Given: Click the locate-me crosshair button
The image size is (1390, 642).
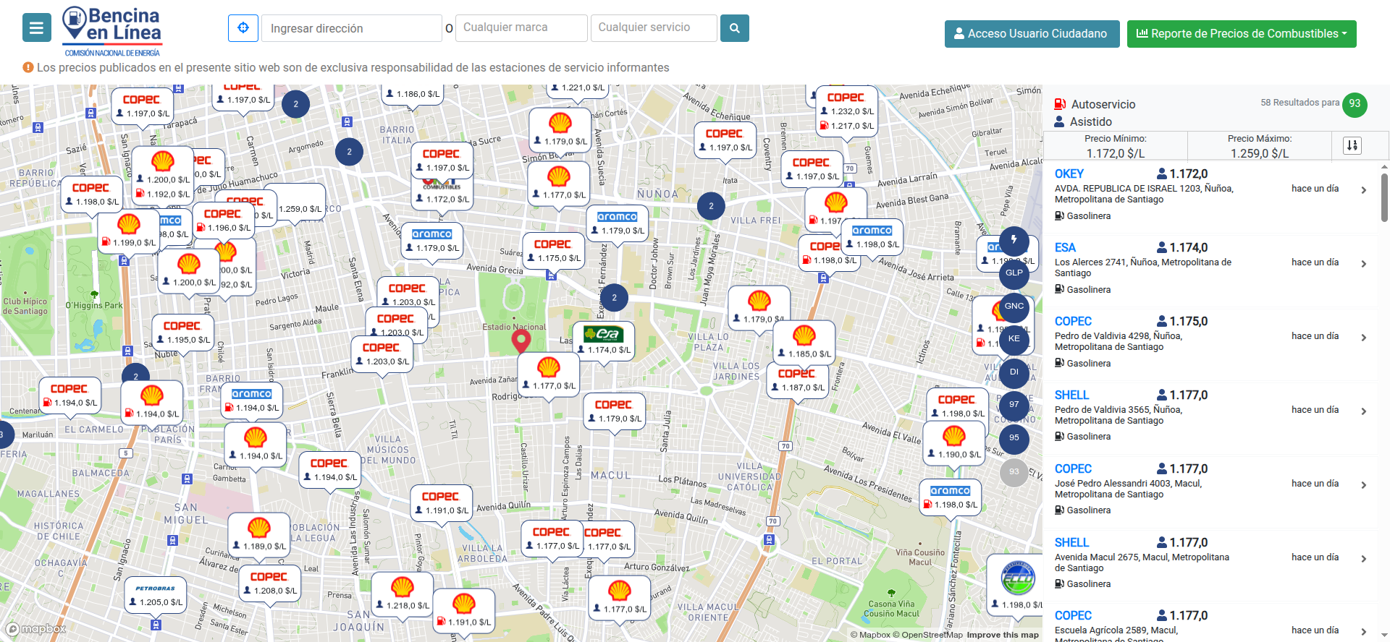Looking at the screenshot, I should [x=243, y=28].
